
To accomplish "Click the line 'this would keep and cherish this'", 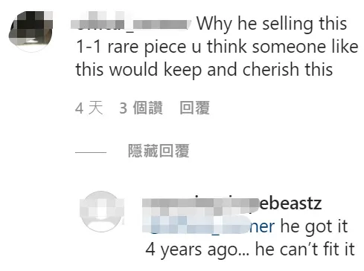I will pos(204,70).
